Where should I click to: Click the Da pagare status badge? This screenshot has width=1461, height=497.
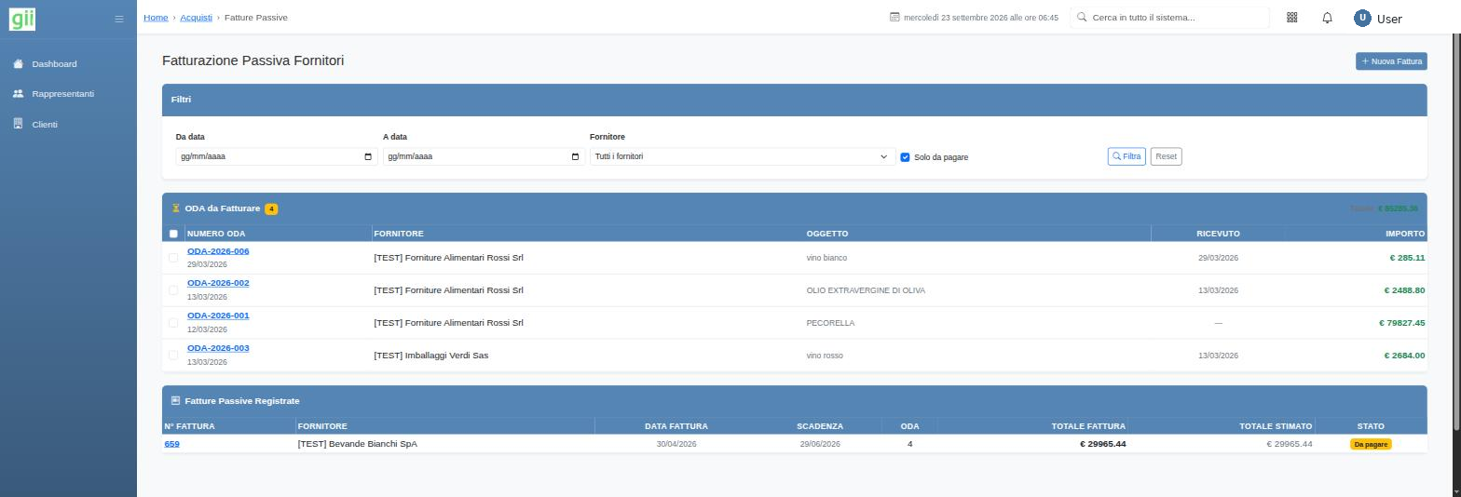[1370, 444]
